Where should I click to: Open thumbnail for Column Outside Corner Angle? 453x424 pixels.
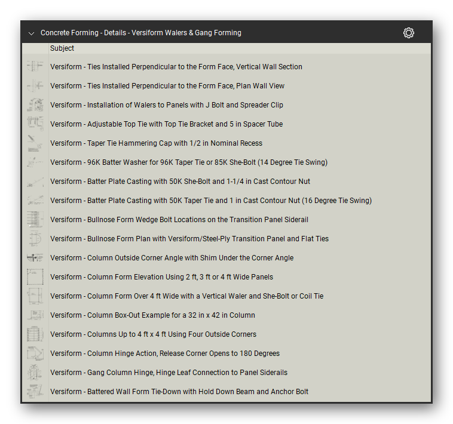35,258
